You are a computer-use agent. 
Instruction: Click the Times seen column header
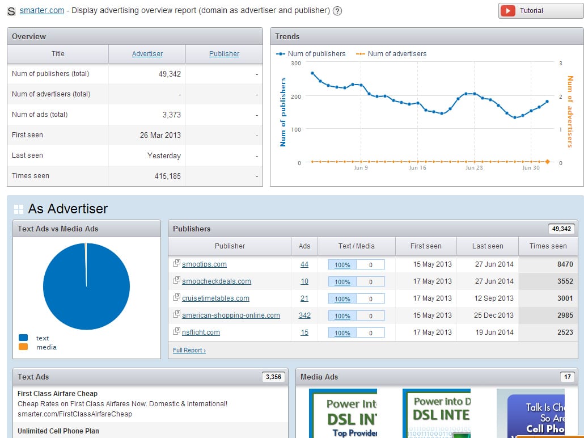[x=548, y=246]
